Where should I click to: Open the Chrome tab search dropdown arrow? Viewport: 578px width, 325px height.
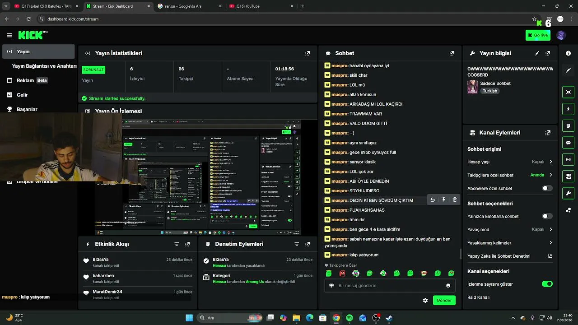pyautogui.click(x=6, y=6)
